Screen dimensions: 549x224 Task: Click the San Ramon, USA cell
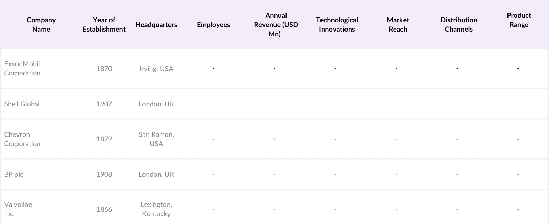[156, 139]
